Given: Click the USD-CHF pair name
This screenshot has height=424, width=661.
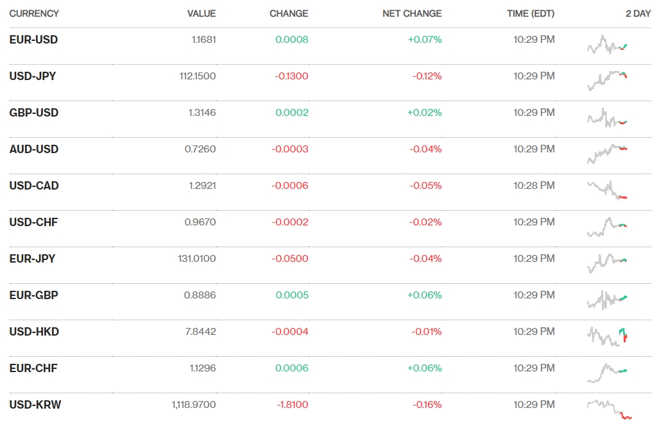Looking at the screenshot, I should pyautogui.click(x=34, y=222).
